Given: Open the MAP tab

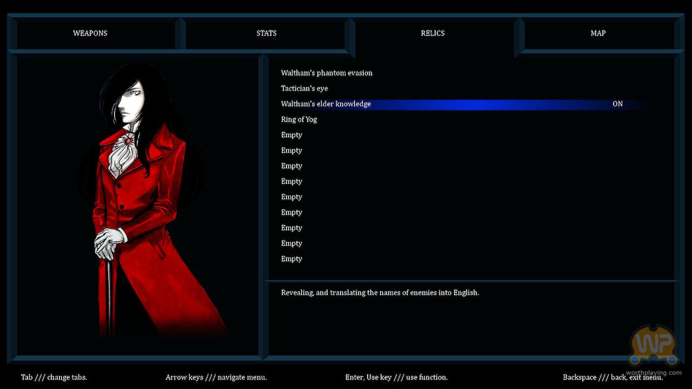Looking at the screenshot, I should (598, 33).
